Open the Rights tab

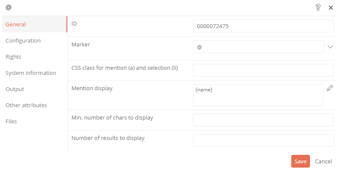tap(14, 57)
